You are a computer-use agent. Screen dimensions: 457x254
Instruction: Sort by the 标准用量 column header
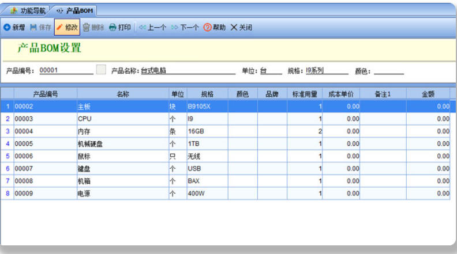point(304,94)
